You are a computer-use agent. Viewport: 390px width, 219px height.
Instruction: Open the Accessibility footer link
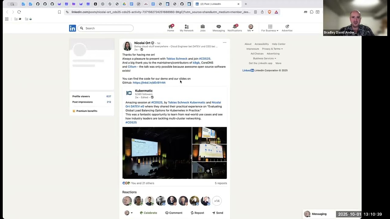[x=262, y=44]
